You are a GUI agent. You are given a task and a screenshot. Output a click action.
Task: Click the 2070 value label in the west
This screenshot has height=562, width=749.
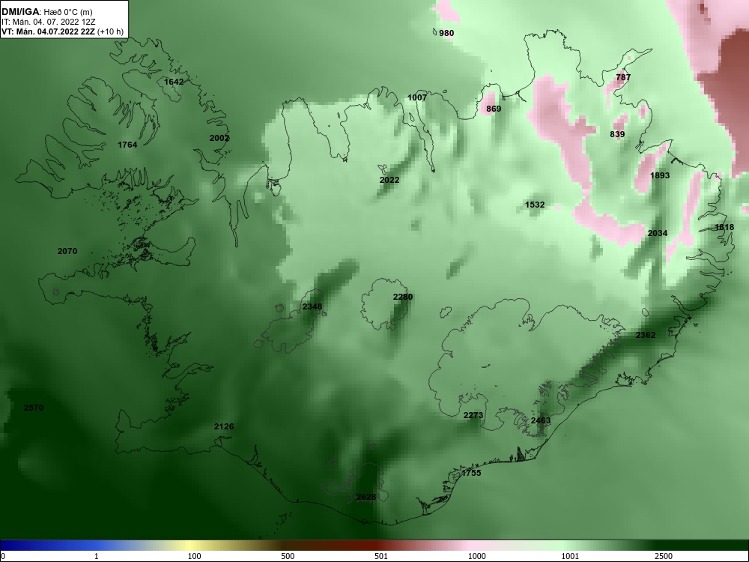pos(67,251)
